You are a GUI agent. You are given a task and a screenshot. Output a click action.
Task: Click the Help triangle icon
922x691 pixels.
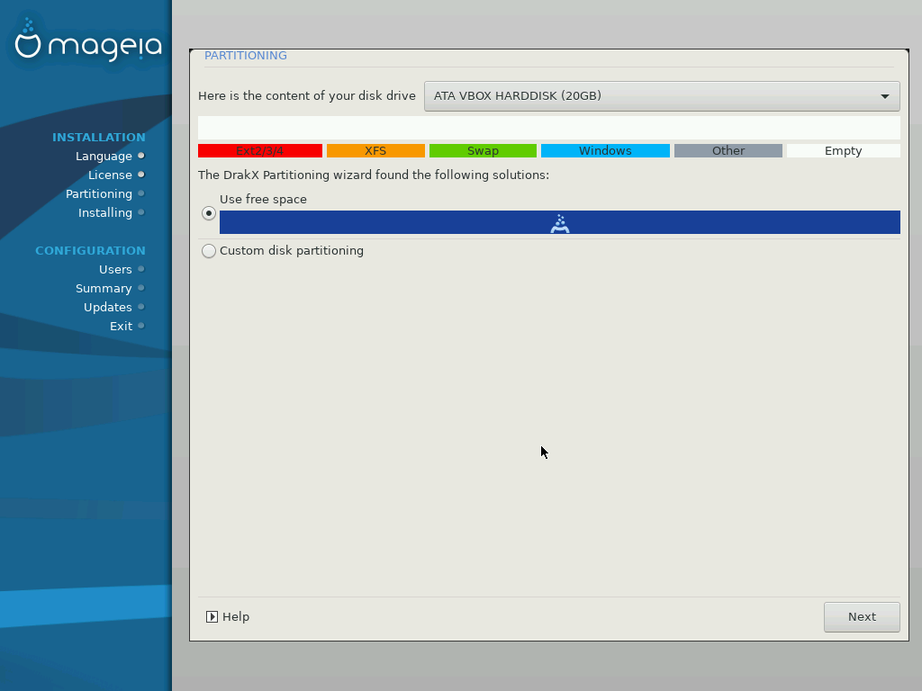pyautogui.click(x=212, y=617)
